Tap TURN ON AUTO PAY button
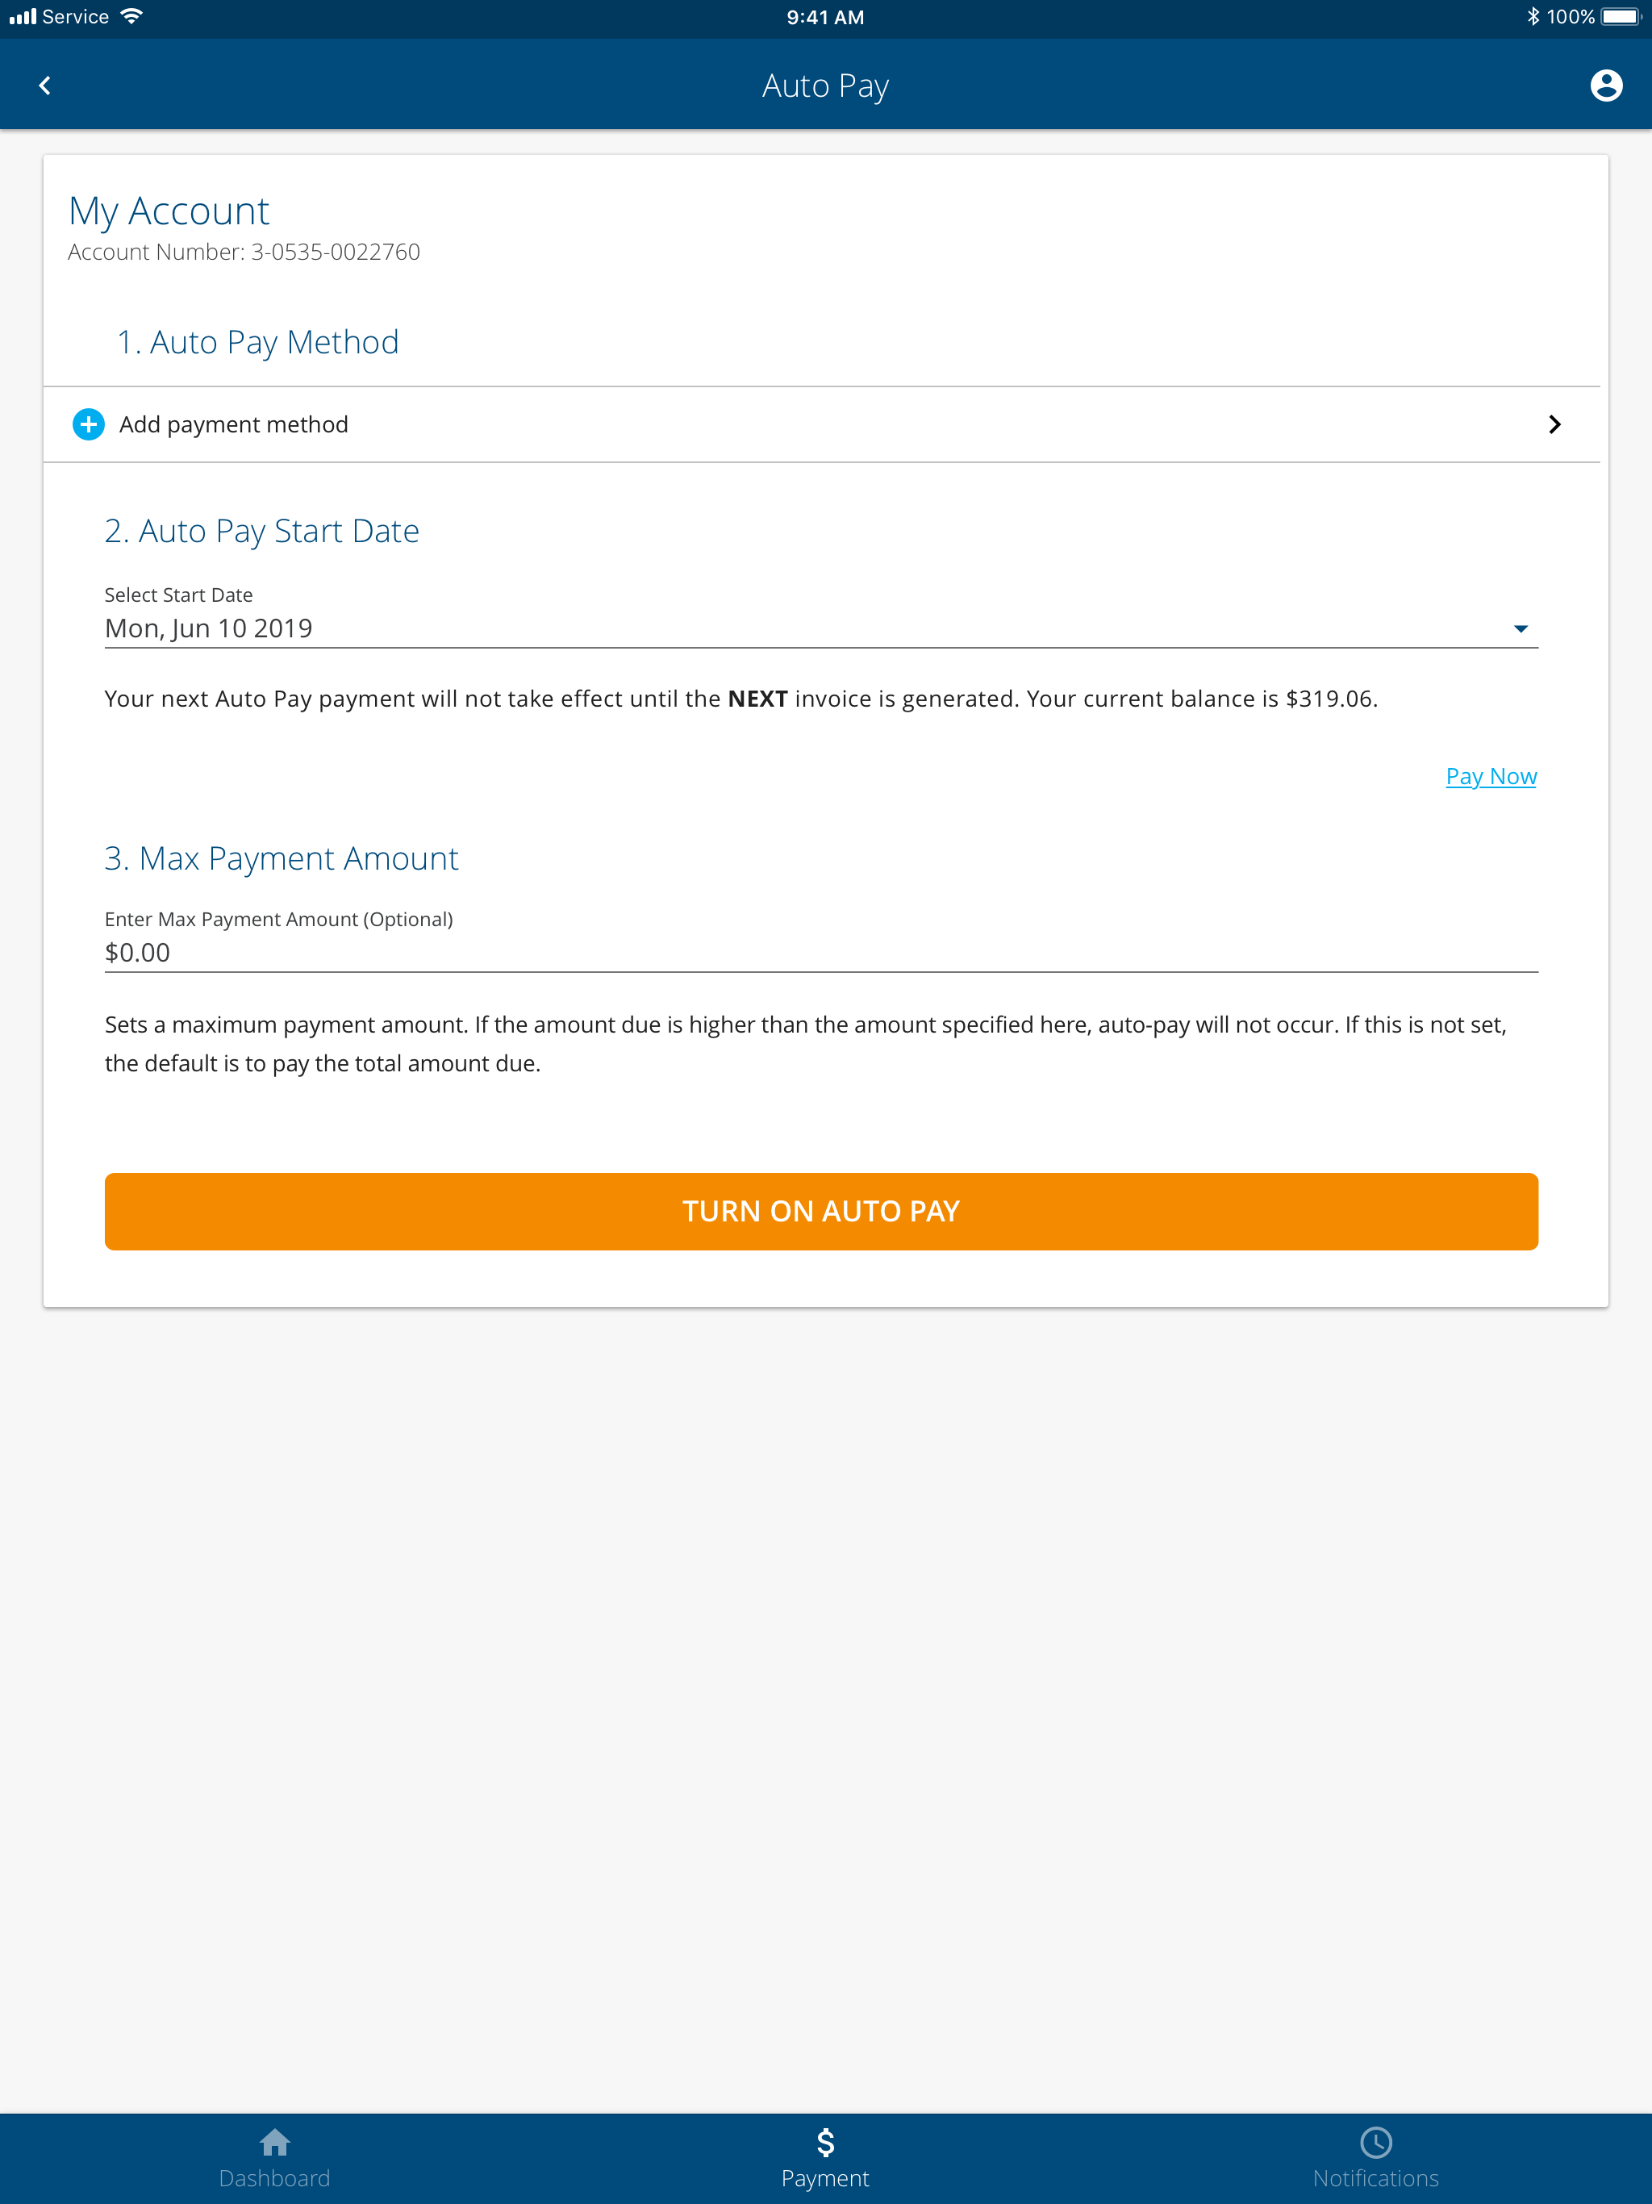This screenshot has width=1652, height=2204. 821,1211
